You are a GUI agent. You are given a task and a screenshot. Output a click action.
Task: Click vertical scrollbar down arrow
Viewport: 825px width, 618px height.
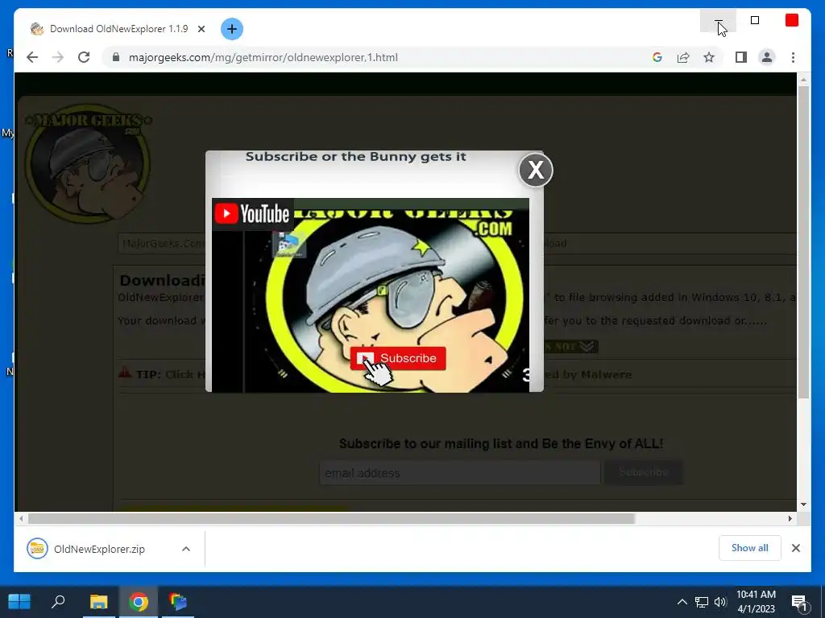tap(803, 505)
